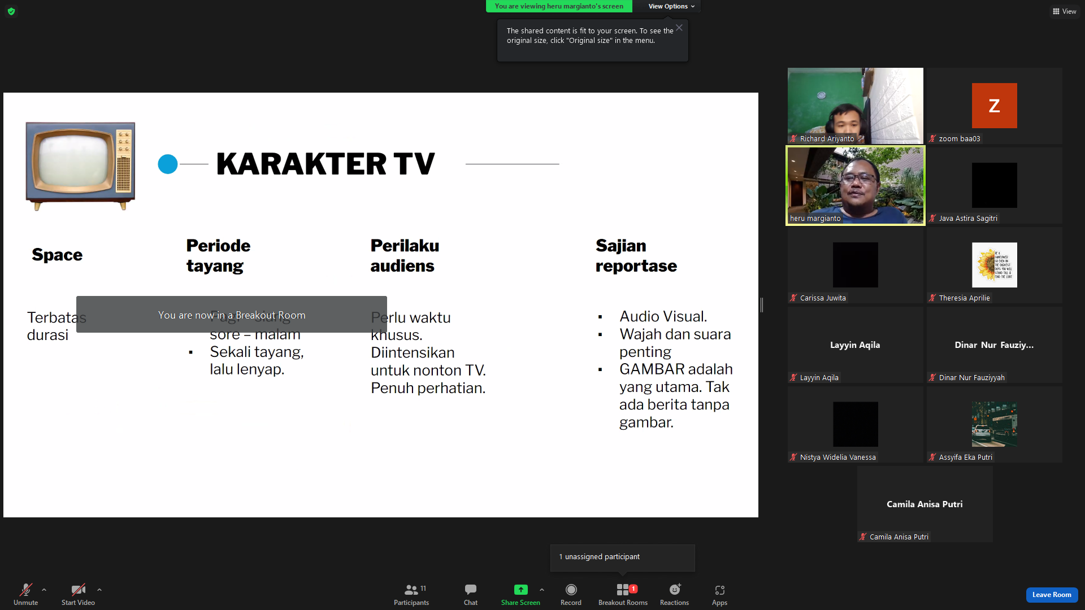This screenshot has width=1085, height=610.
Task: Select Camila Anisa Putri participant tile
Action: [x=925, y=504]
